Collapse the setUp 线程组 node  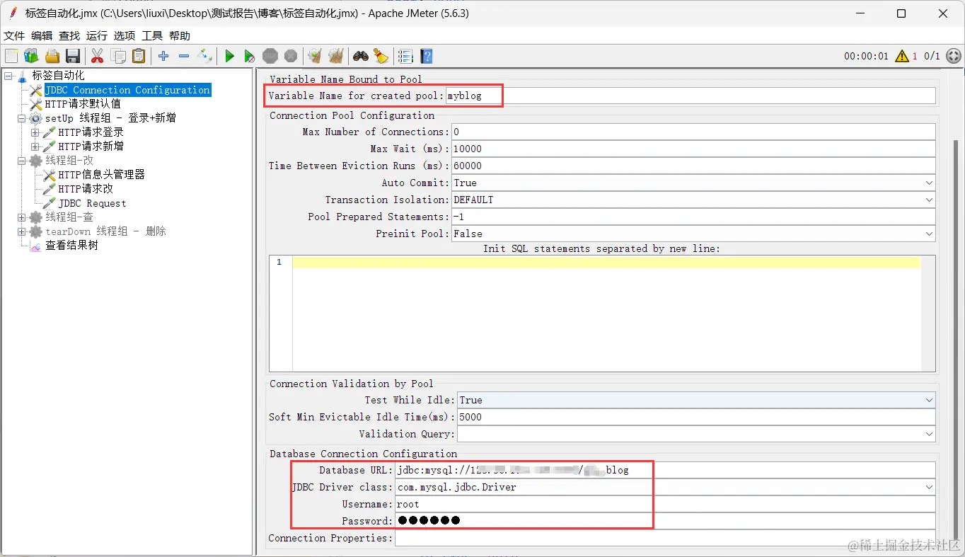pyautogui.click(x=21, y=118)
